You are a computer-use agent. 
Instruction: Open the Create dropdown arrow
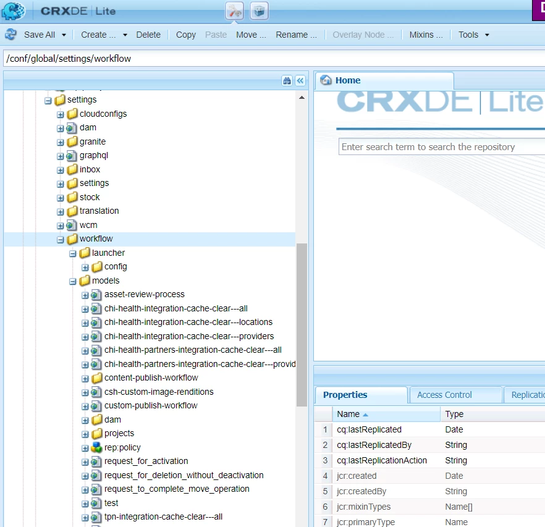pyautogui.click(x=125, y=35)
